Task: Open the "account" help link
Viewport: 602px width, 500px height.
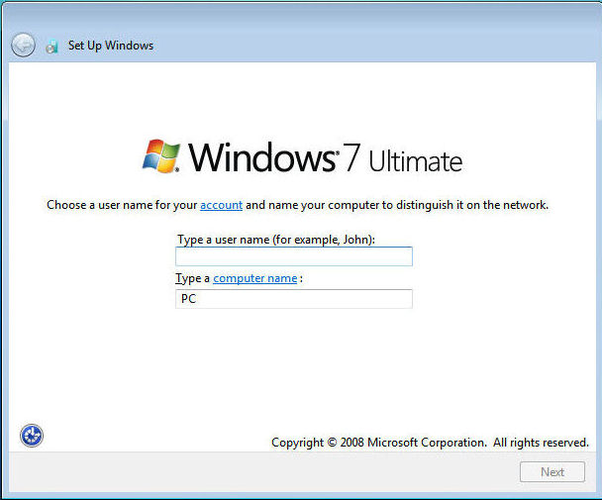Action: 221,205
